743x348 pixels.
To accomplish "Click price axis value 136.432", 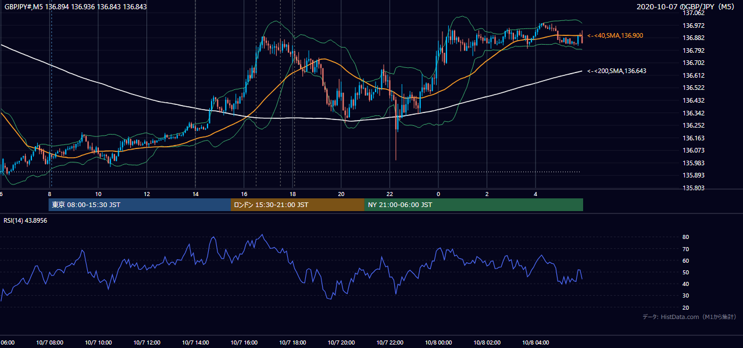I will (694, 100).
